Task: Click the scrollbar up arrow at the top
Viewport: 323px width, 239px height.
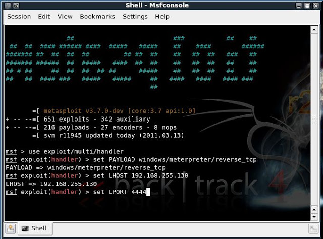Action: (x=314, y=30)
